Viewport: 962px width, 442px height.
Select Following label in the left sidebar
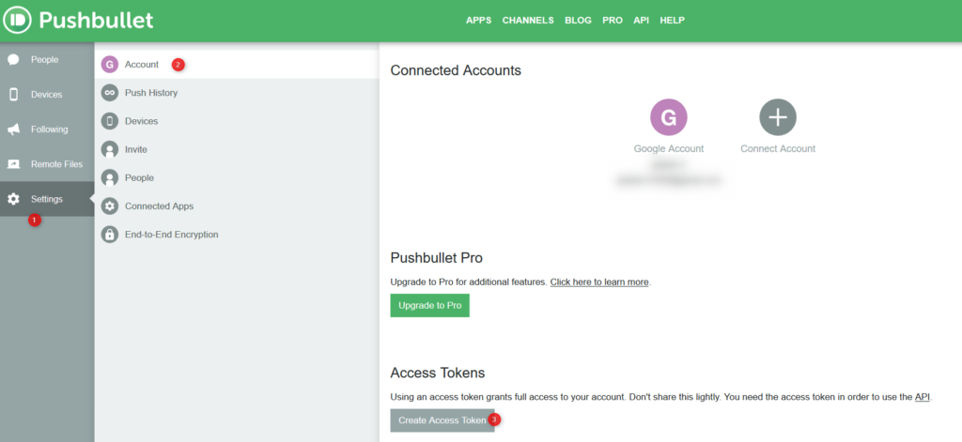(50, 130)
